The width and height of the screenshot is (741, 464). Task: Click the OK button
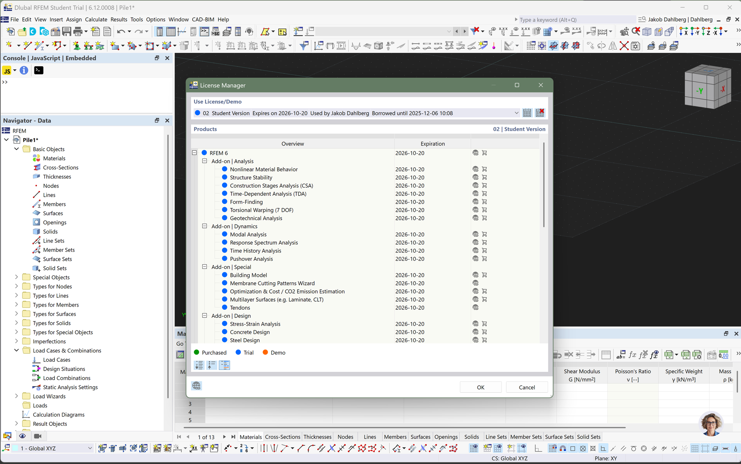coord(480,387)
